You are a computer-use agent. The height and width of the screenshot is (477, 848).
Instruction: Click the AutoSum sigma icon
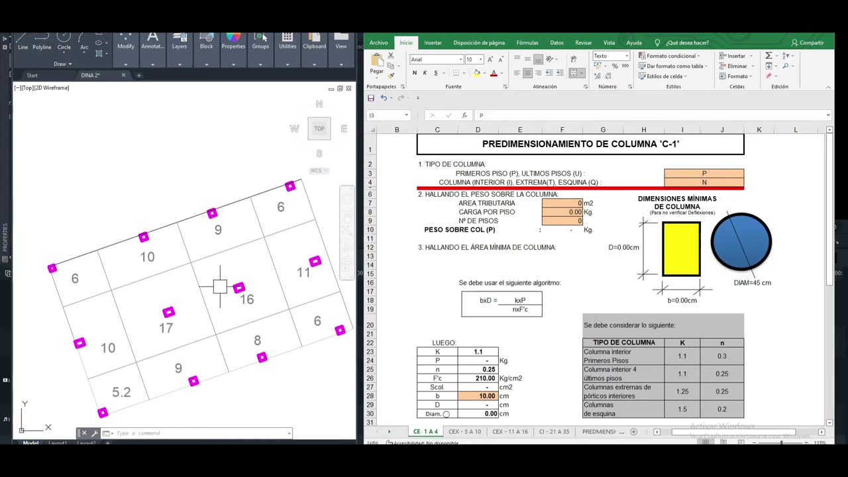click(x=768, y=56)
